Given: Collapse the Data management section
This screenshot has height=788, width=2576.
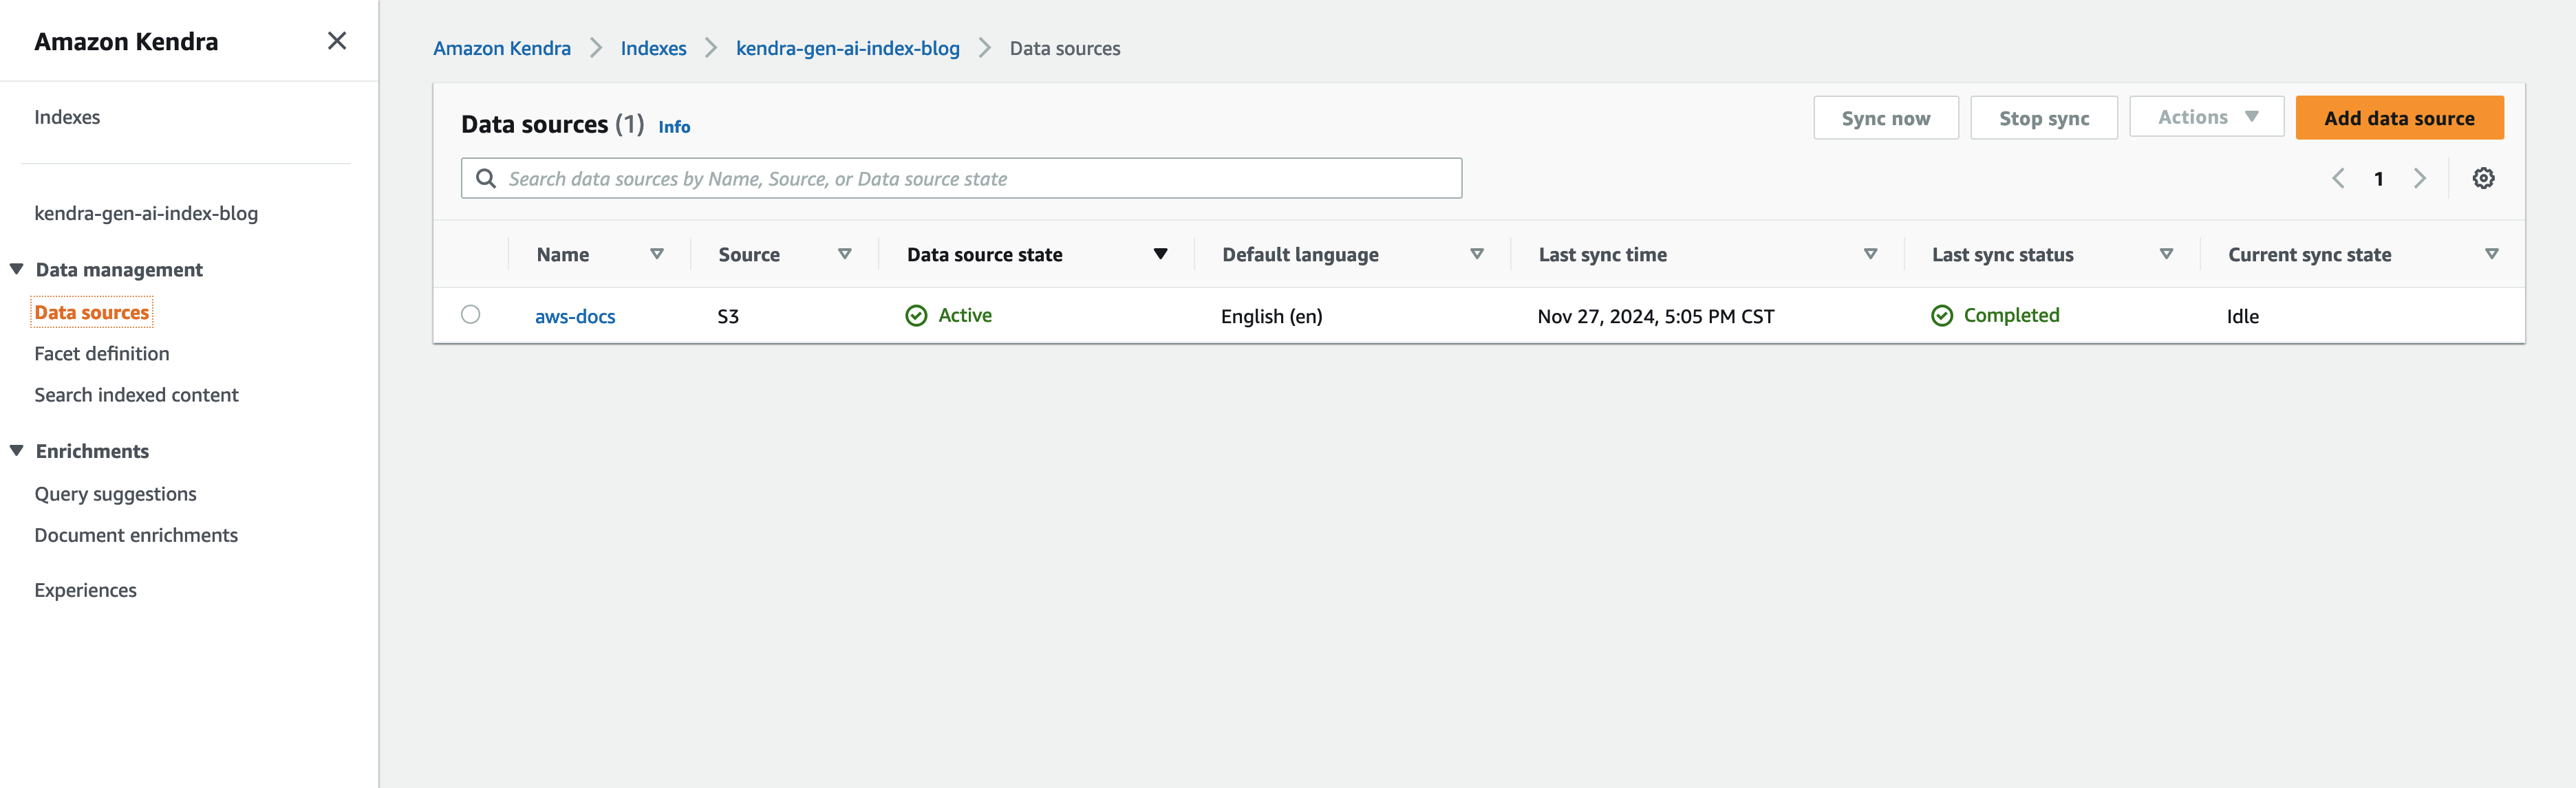Looking at the screenshot, I should click(x=17, y=269).
